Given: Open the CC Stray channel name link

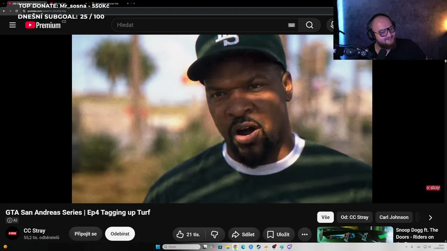Looking at the screenshot, I should (x=35, y=231).
